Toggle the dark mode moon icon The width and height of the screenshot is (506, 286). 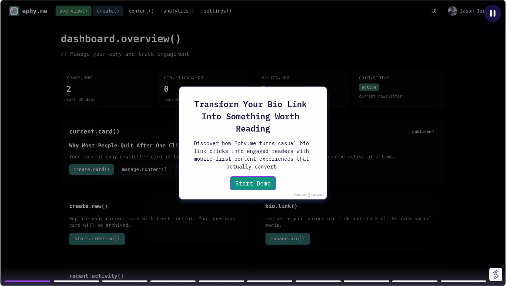(x=434, y=11)
